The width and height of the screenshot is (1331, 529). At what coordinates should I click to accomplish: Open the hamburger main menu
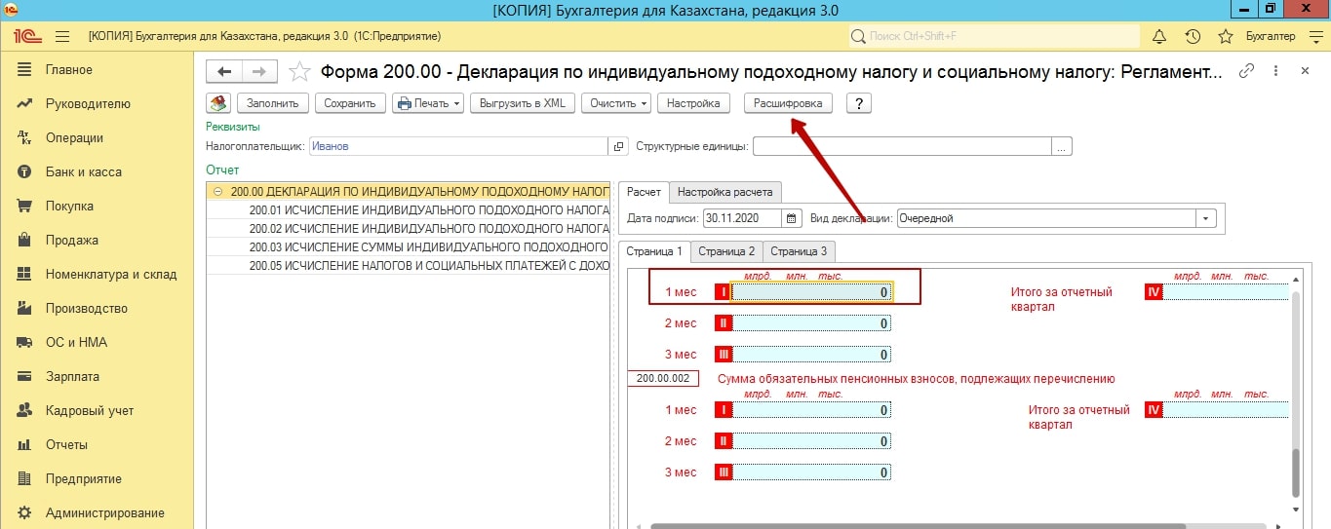click(x=62, y=37)
